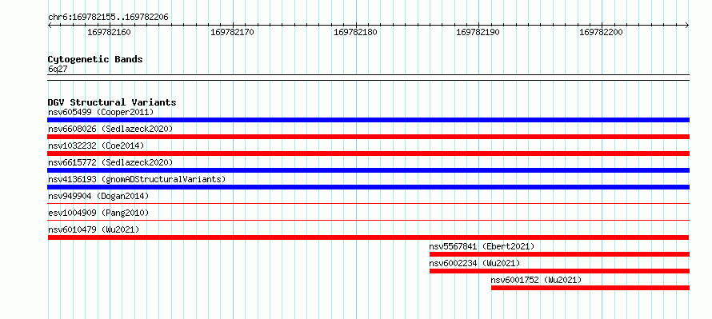
Task: Select the blue bar for nsv6615772
Action: tap(368, 170)
